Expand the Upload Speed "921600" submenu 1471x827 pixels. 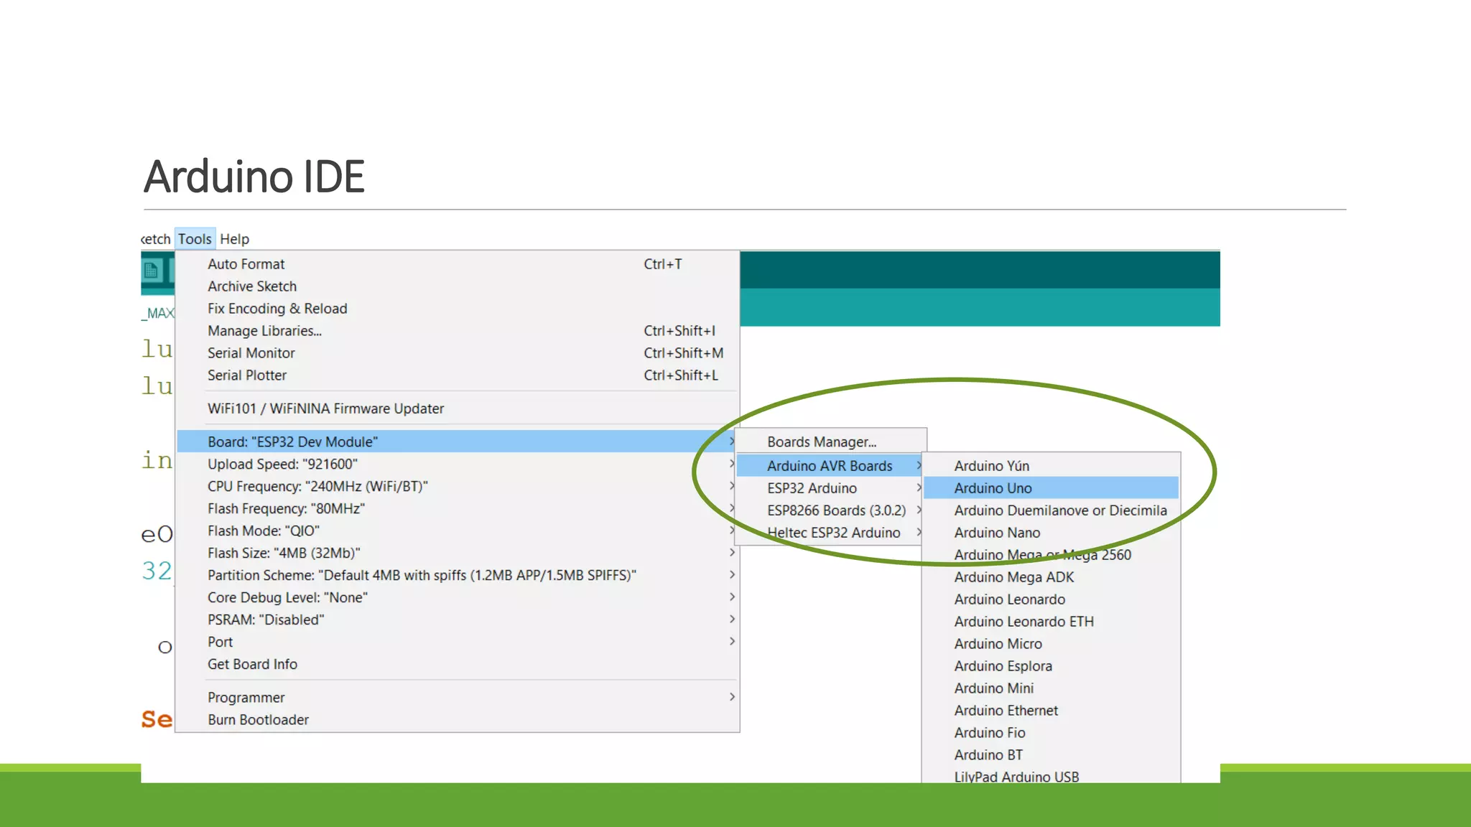click(458, 464)
